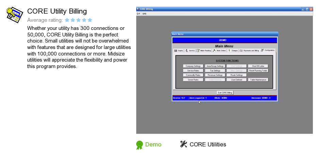Click the Mode: DEMO status text

click(221, 98)
